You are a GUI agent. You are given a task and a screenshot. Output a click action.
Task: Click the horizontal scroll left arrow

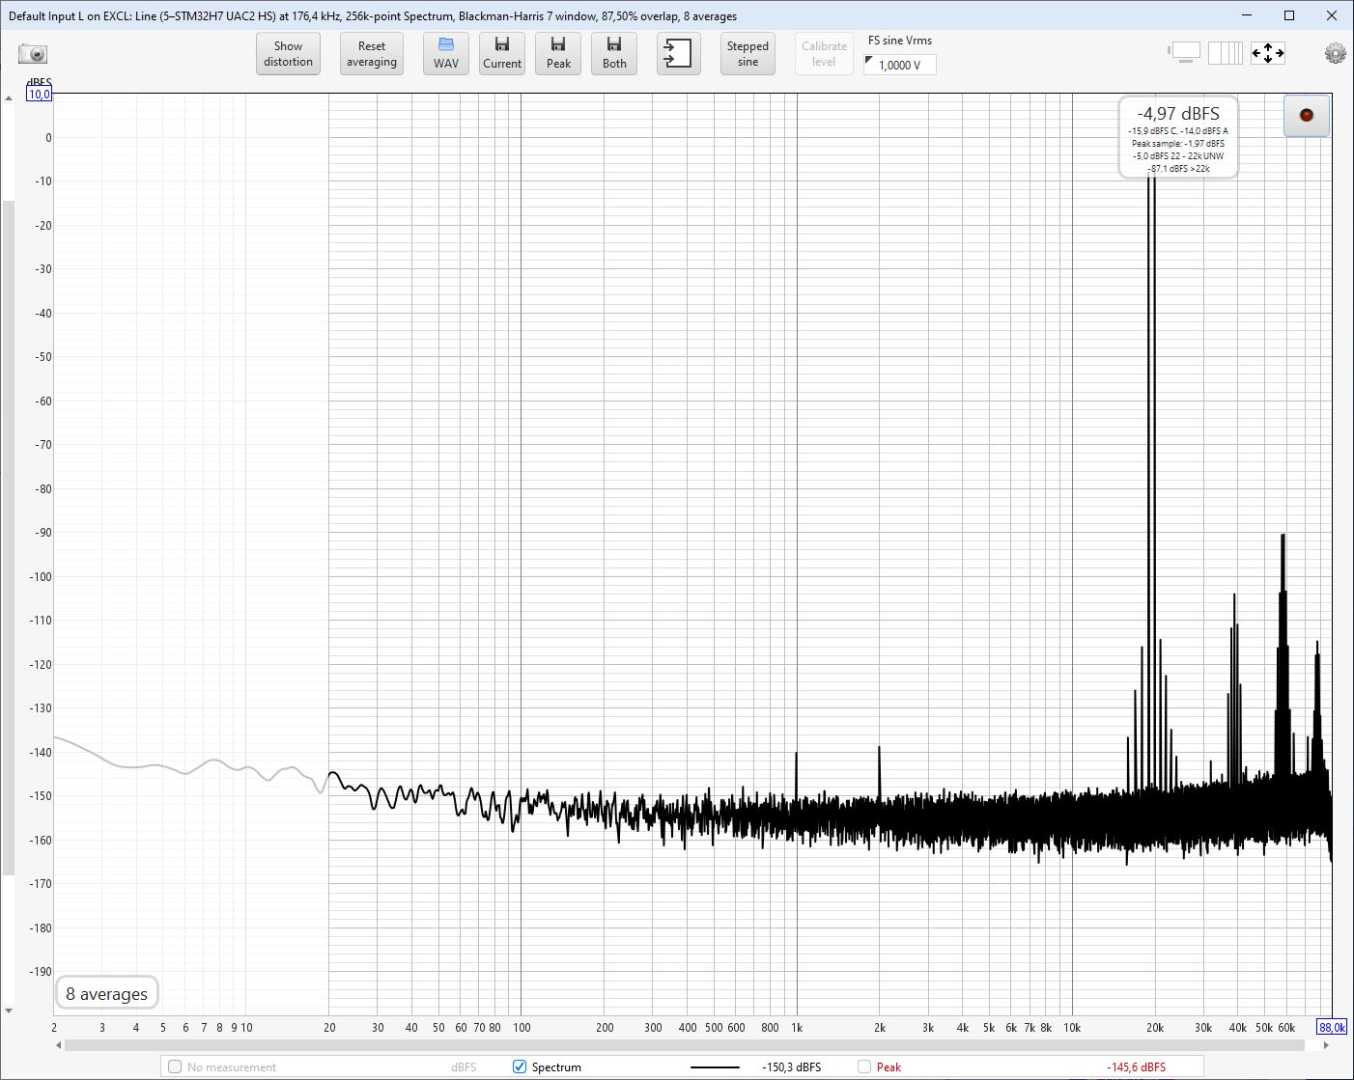coord(60,1045)
